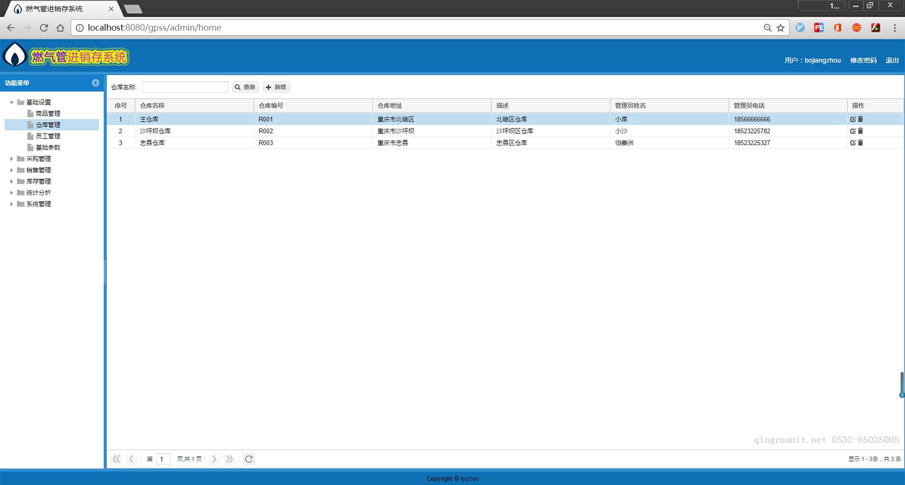Click the edit icon for 主仓库 row
The height and width of the screenshot is (485, 905).
coord(853,119)
